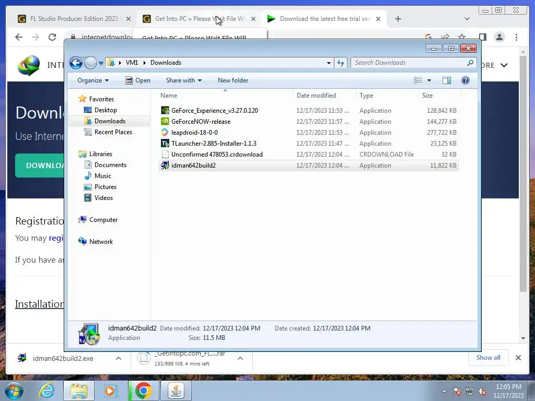Click the refresh button next to address bar in Explorer
The height and width of the screenshot is (401, 535).
coord(341,63)
